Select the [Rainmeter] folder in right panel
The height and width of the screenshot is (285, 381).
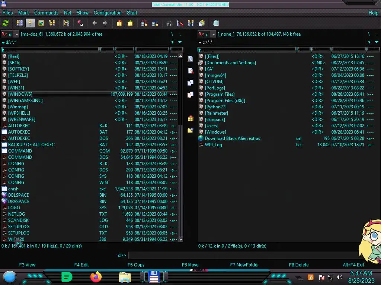pyautogui.click(x=286, y=113)
